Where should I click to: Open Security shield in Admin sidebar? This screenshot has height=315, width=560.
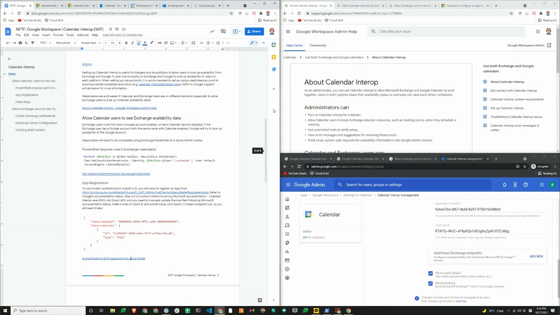pos(287,243)
